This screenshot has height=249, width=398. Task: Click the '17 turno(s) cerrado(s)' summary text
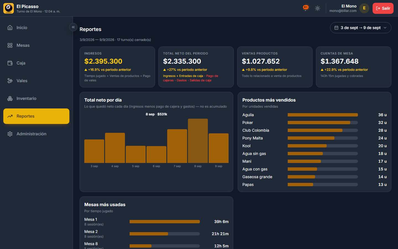(134, 40)
